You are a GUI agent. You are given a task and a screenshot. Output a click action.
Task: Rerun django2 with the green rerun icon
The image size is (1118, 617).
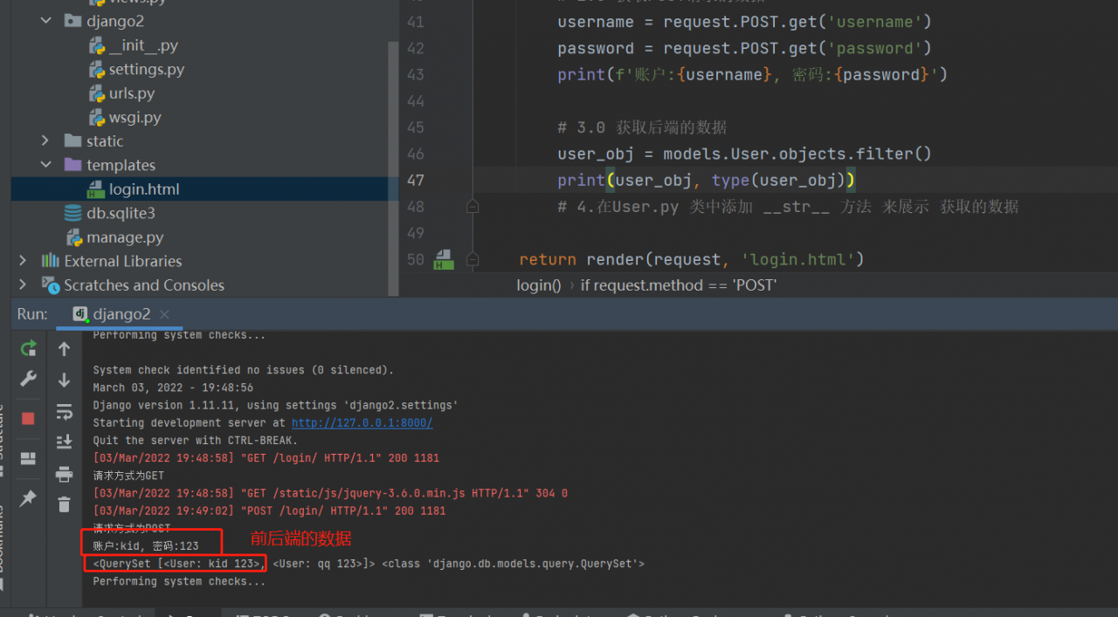pyautogui.click(x=29, y=349)
